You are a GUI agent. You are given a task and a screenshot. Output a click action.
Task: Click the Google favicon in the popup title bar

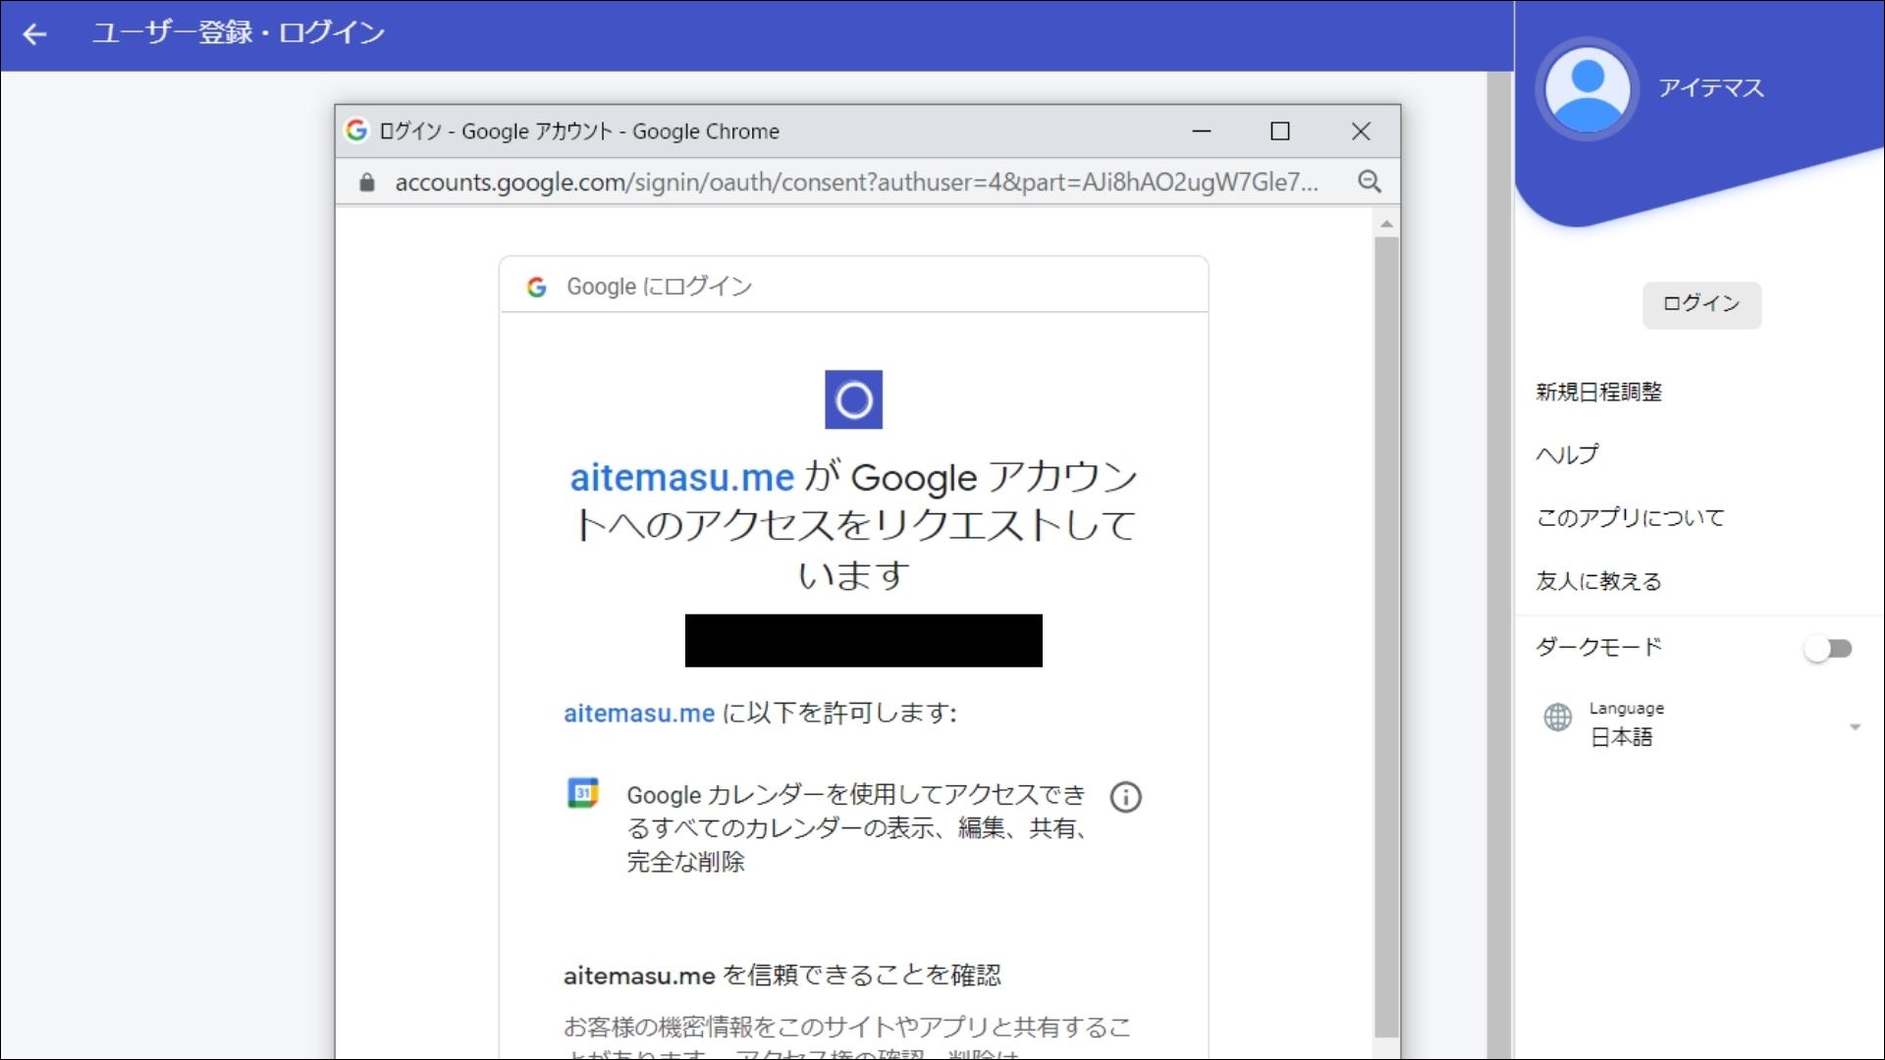tap(355, 131)
